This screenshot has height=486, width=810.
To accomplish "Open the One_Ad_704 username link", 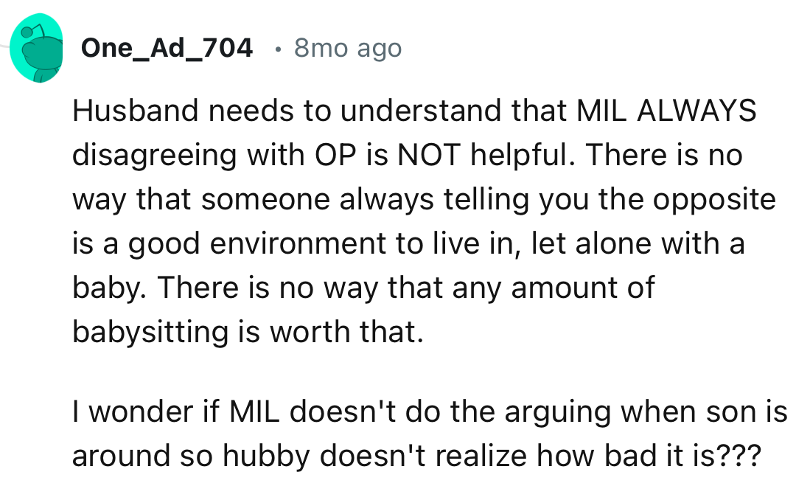I will 166,47.
